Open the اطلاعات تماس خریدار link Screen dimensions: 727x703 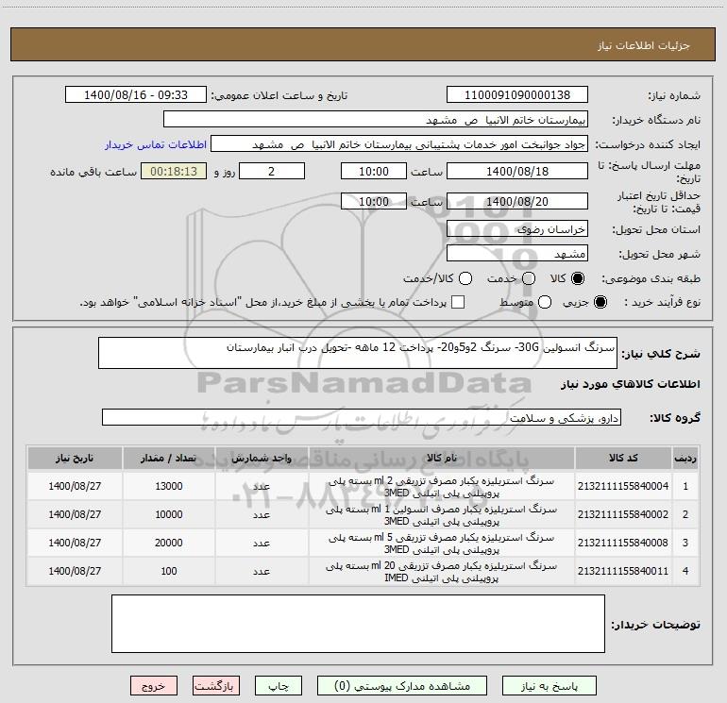pyautogui.click(x=156, y=144)
